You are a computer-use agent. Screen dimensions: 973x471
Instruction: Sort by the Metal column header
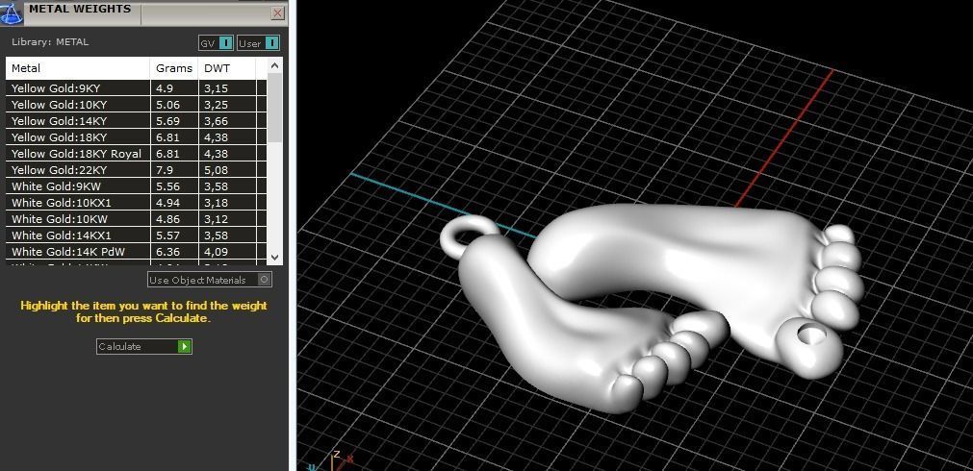coord(78,68)
